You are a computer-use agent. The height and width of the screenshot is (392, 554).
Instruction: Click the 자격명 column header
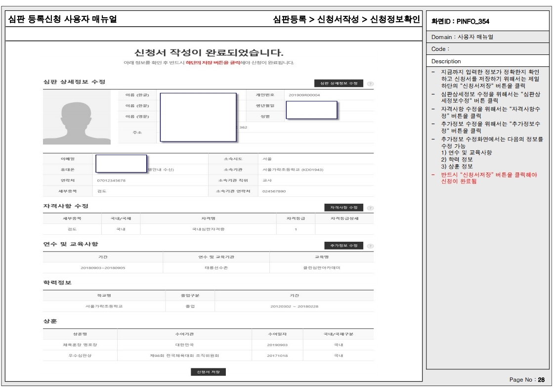pyautogui.click(x=208, y=218)
